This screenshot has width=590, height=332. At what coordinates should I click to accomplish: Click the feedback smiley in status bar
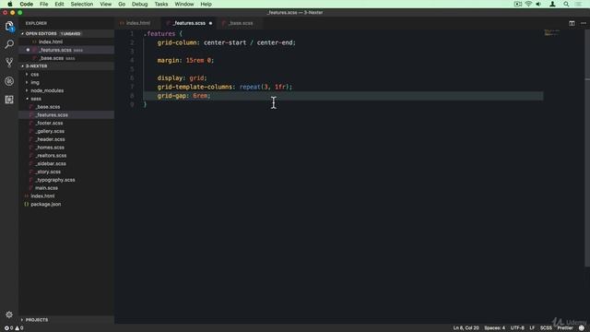coord(582,328)
